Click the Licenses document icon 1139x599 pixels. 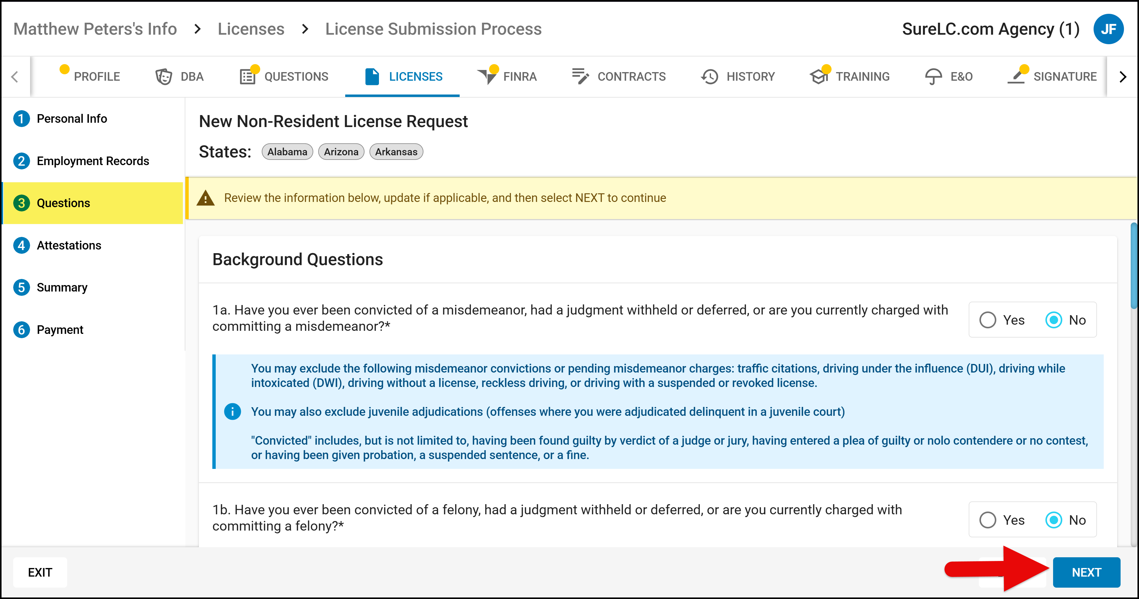point(372,76)
